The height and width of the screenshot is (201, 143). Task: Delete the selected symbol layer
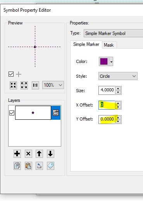pos(28,154)
